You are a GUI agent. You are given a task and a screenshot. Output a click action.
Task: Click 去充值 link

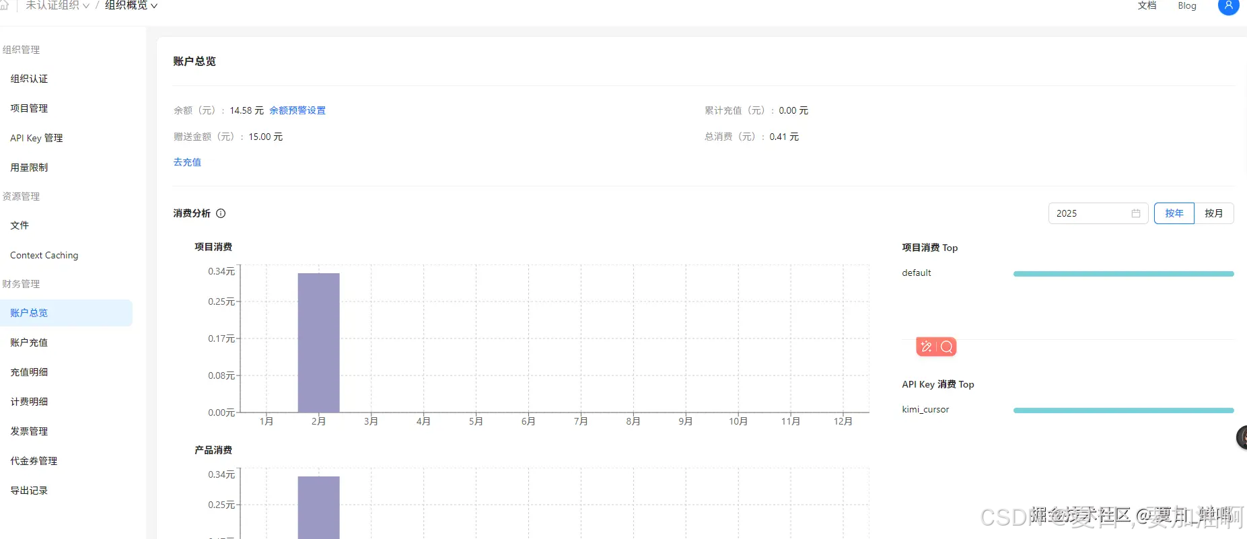tap(187, 162)
